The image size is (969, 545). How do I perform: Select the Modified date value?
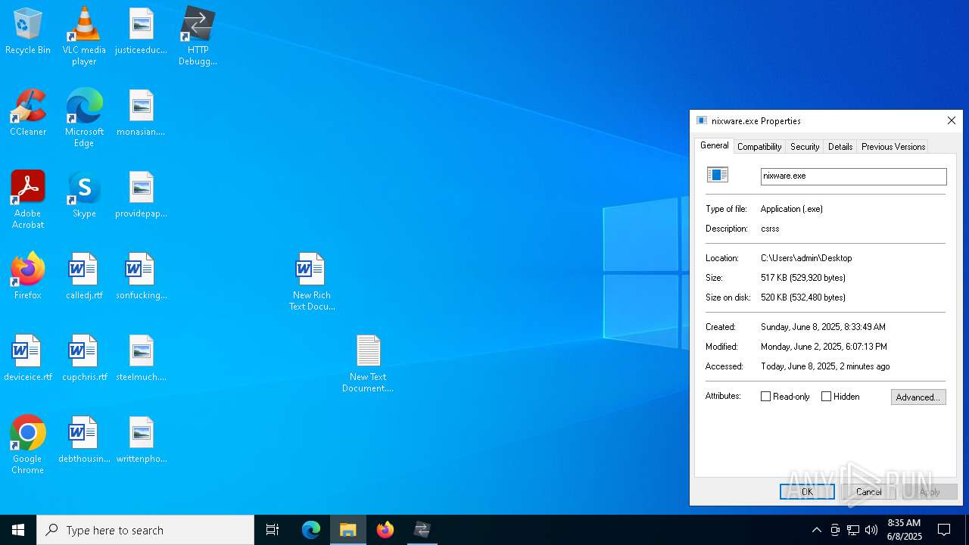point(824,347)
